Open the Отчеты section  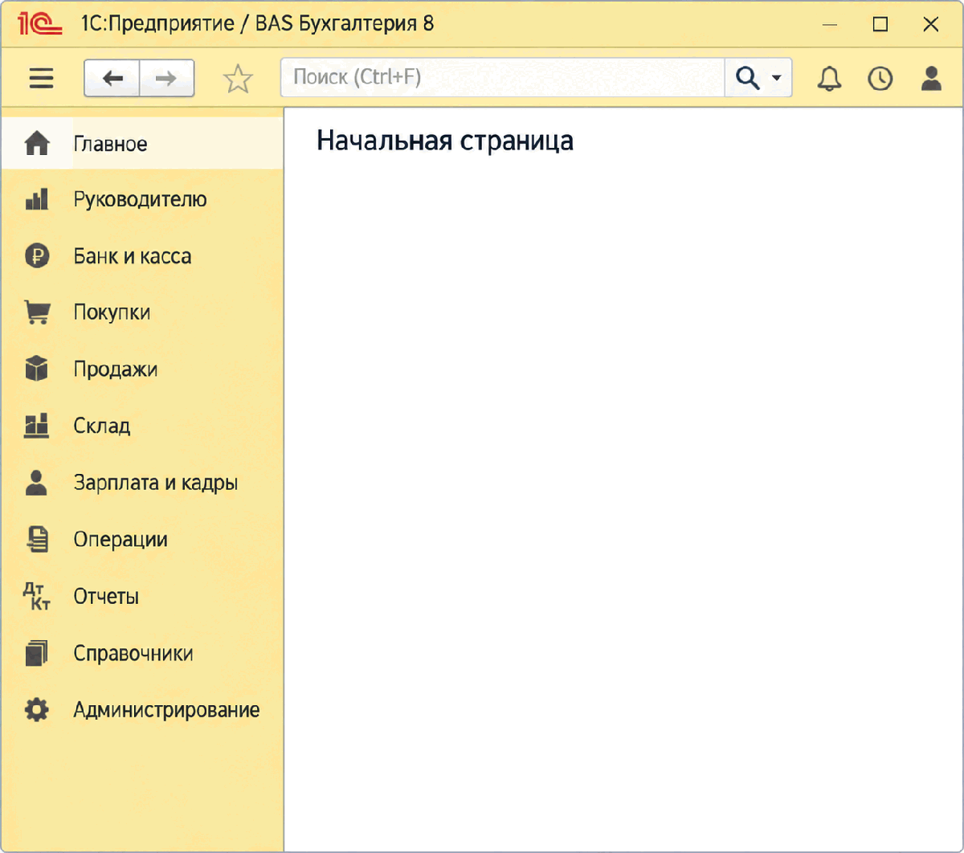(x=142, y=597)
